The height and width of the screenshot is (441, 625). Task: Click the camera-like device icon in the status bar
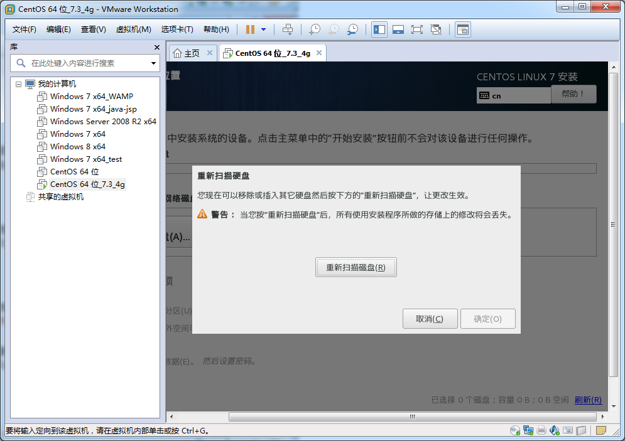(x=568, y=430)
